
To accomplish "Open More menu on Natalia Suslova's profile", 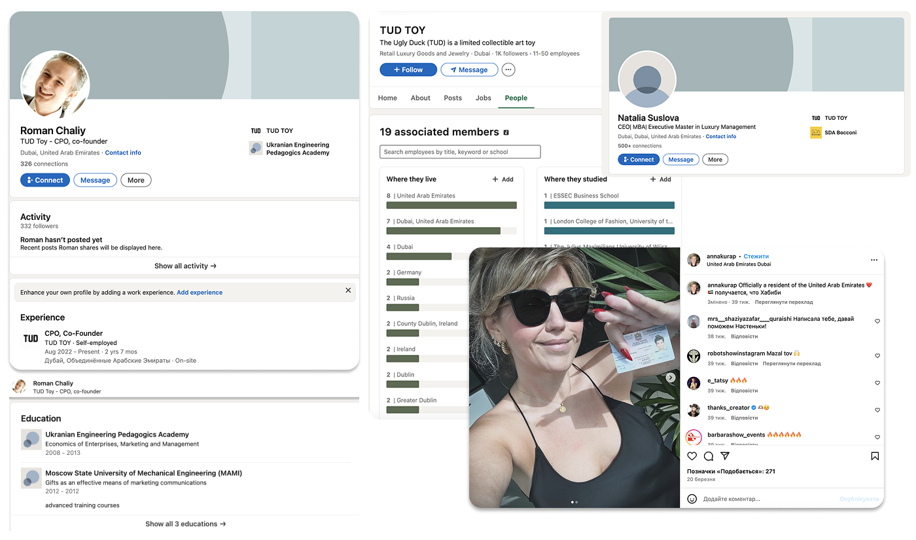I will (715, 160).
